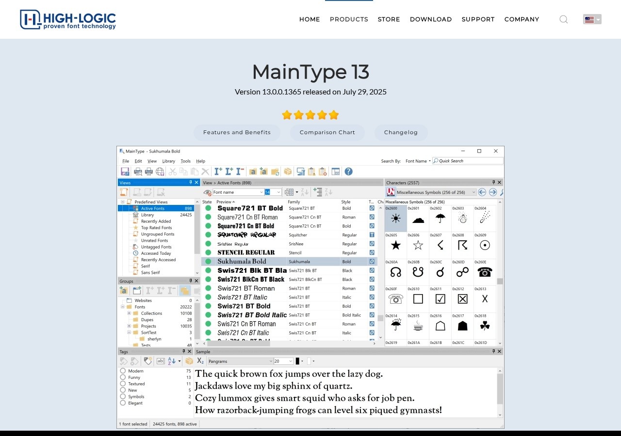Toggle green state dot of Stencil Regular
Viewport: 621px width, 436px height.
click(x=208, y=252)
